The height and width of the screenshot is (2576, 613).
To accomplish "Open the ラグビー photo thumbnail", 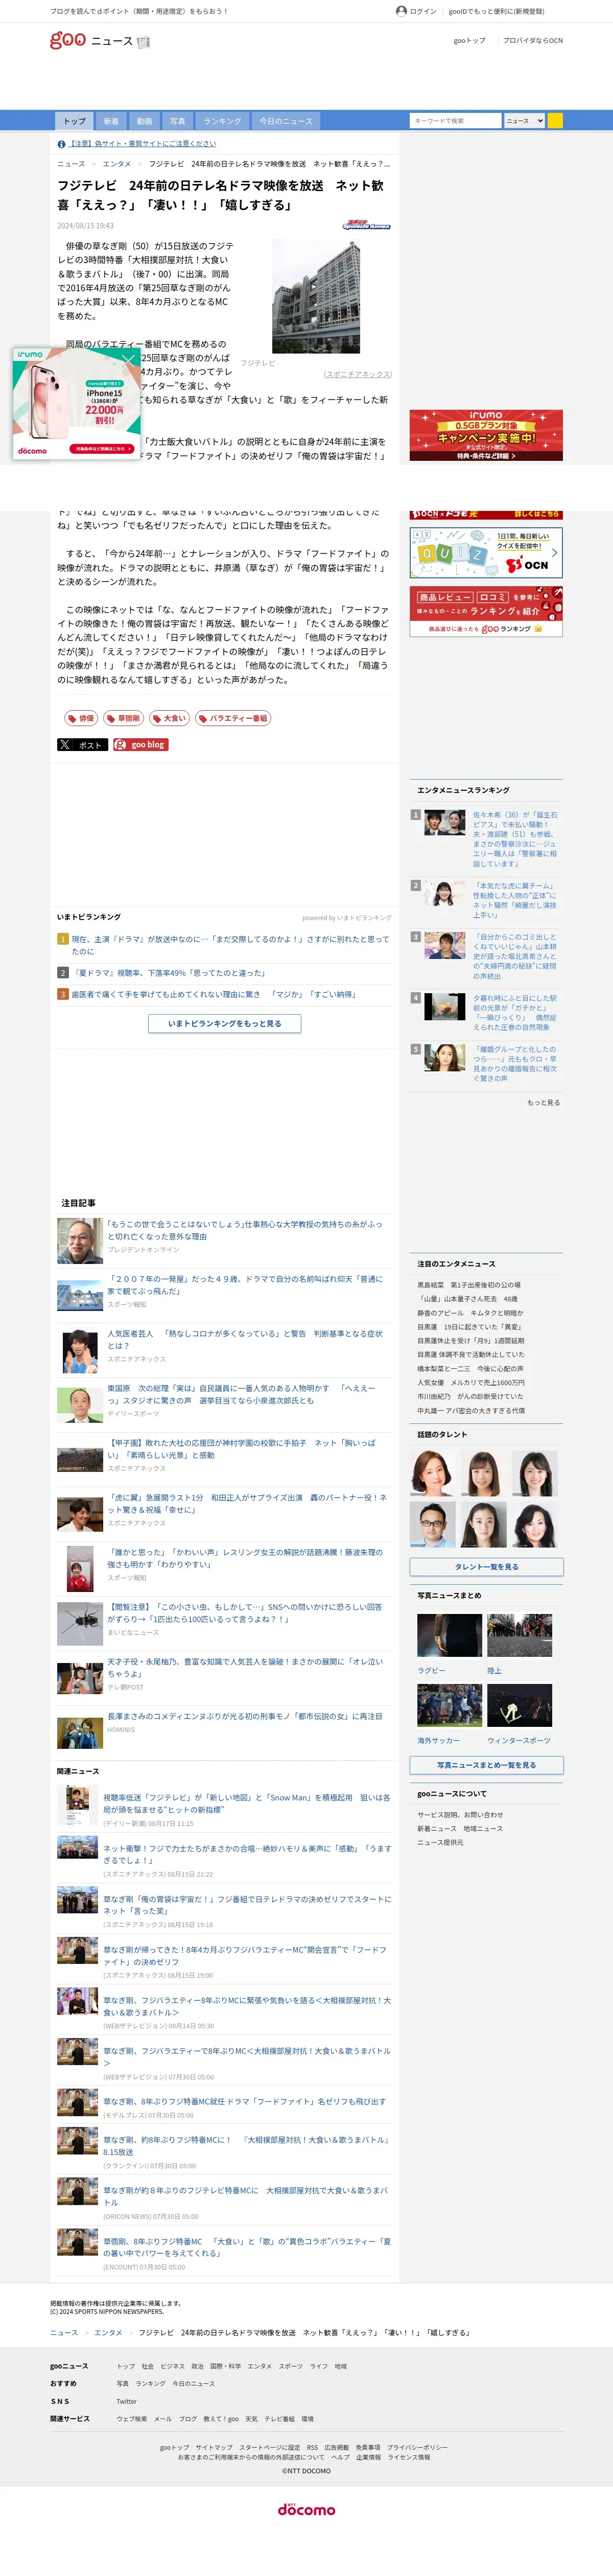I will click(449, 1636).
